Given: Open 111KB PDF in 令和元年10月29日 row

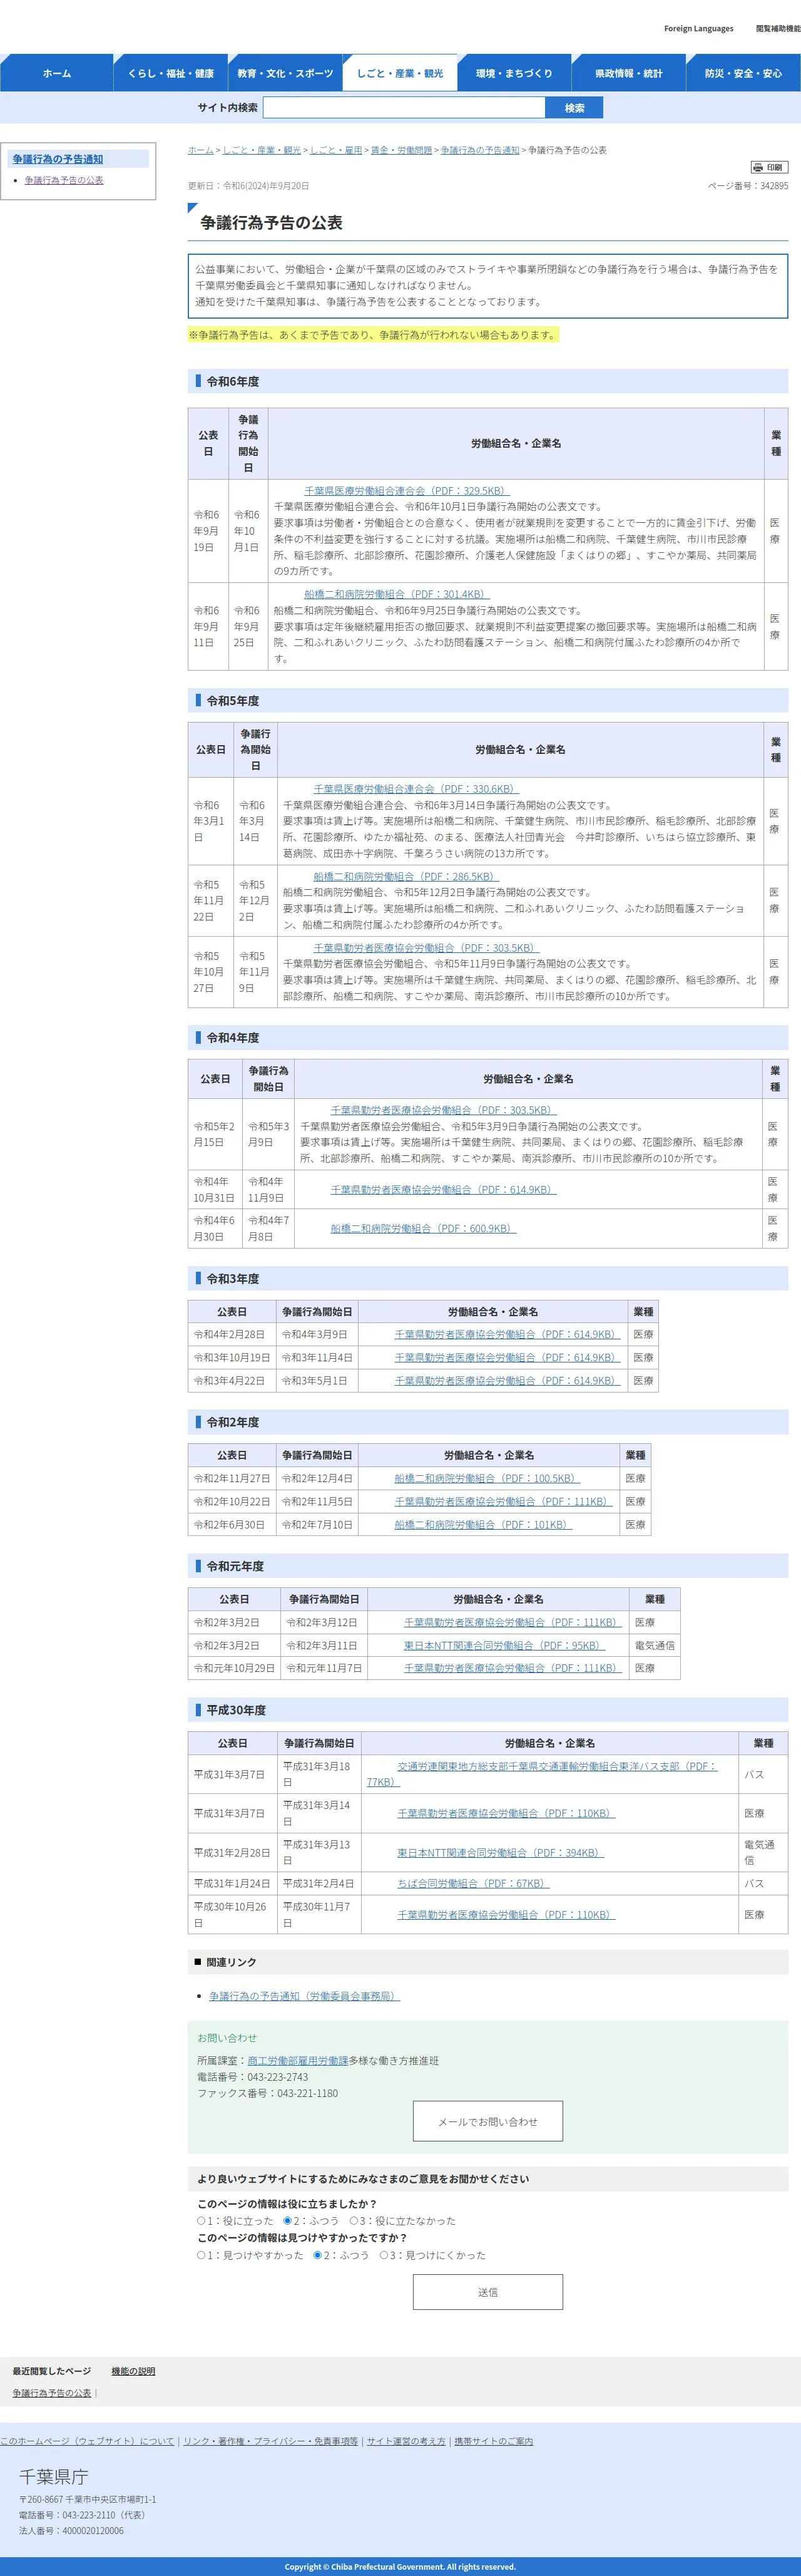Looking at the screenshot, I should (513, 1668).
